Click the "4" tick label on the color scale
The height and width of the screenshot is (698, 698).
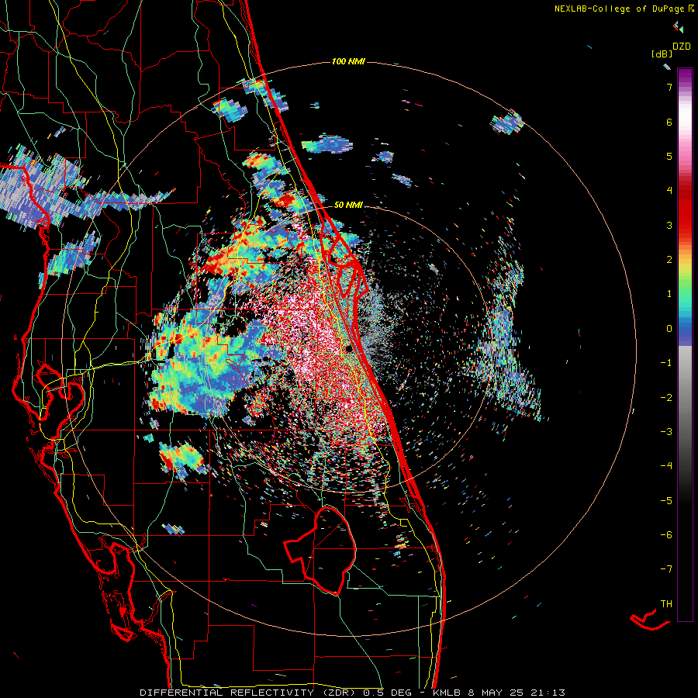point(669,191)
